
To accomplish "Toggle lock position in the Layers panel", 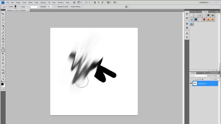I will [200, 79].
